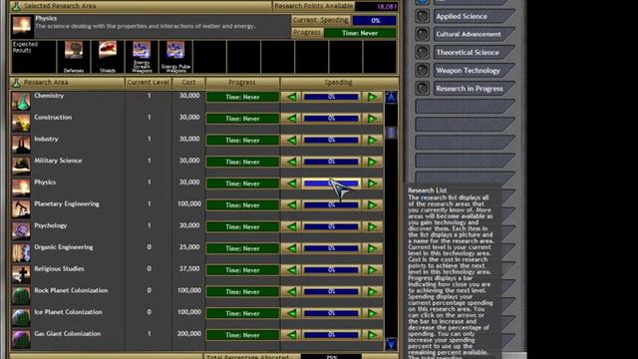The width and height of the screenshot is (638, 359).
Task: Click the Organic Engineering icon
Action: (21, 252)
